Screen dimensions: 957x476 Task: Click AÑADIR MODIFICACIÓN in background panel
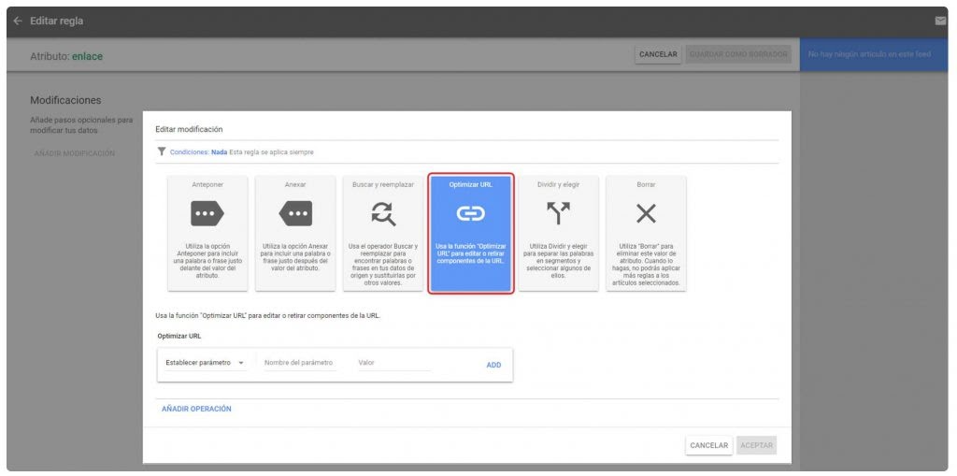(74, 153)
